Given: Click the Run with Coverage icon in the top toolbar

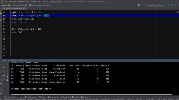Looking at the screenshot, I should [x=175, y=5].
